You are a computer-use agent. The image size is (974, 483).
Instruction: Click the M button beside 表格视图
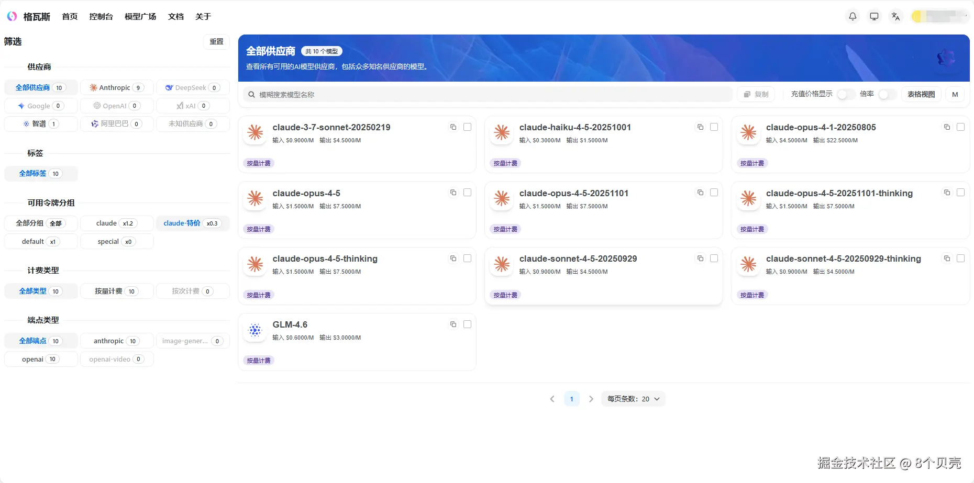click(955, 94)
